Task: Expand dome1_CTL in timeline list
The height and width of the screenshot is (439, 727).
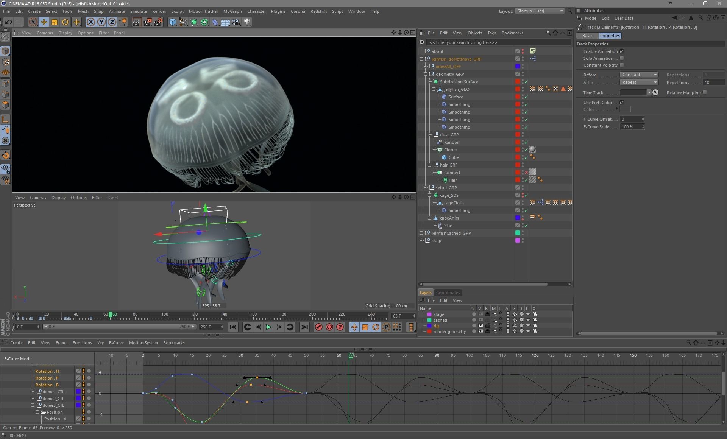Action: 33,391
